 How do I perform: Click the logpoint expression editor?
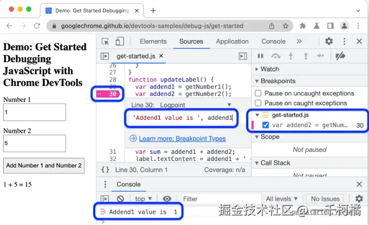(x=182, y=118)
